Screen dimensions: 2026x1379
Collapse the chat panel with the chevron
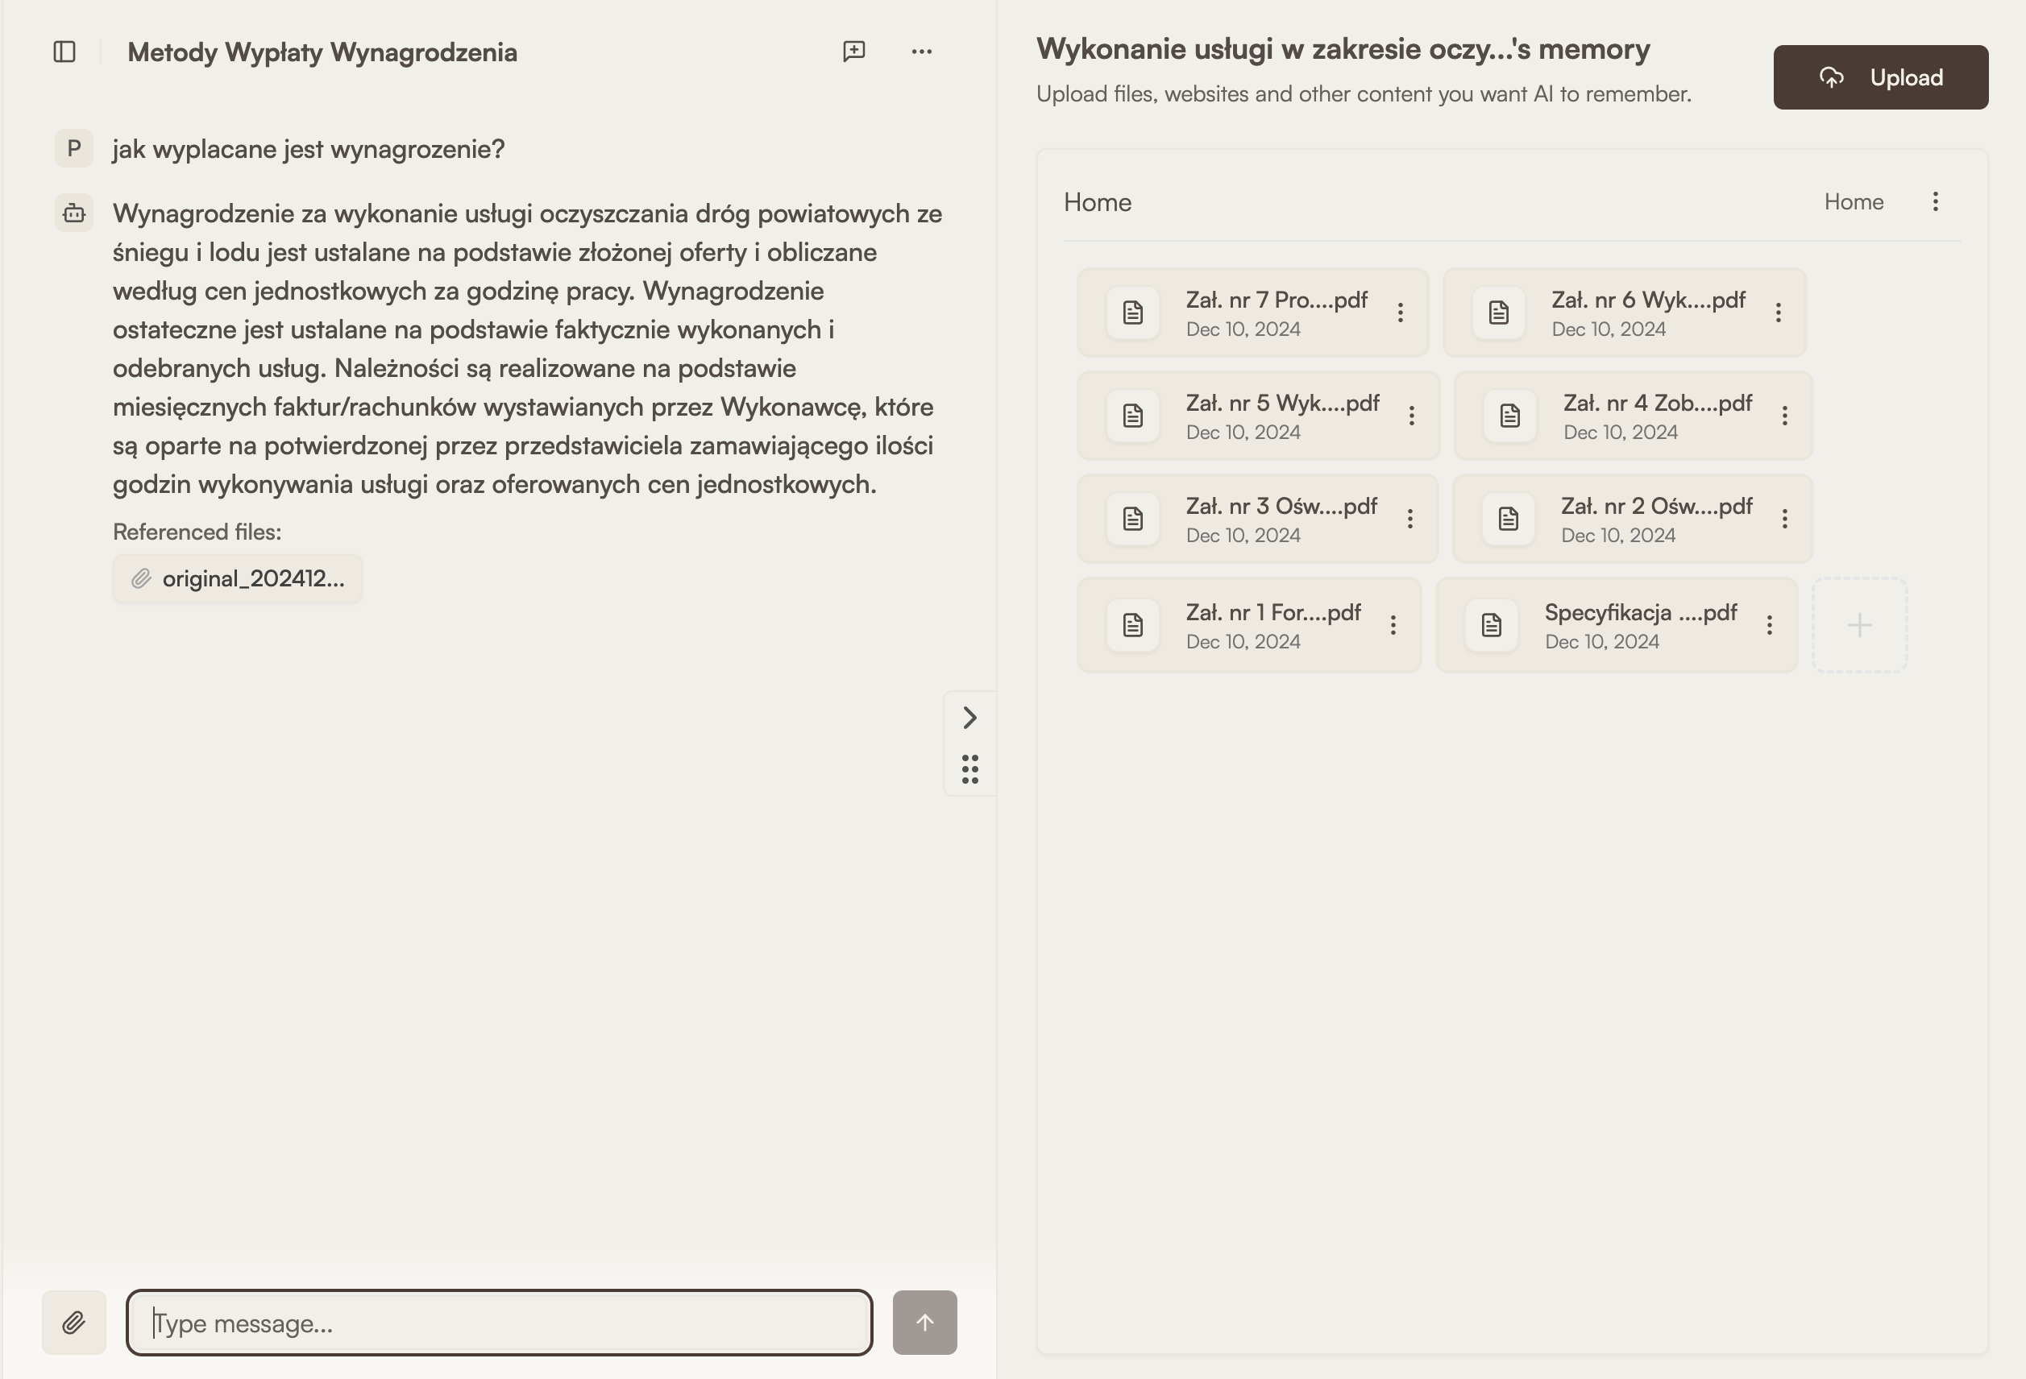(970, 718)
